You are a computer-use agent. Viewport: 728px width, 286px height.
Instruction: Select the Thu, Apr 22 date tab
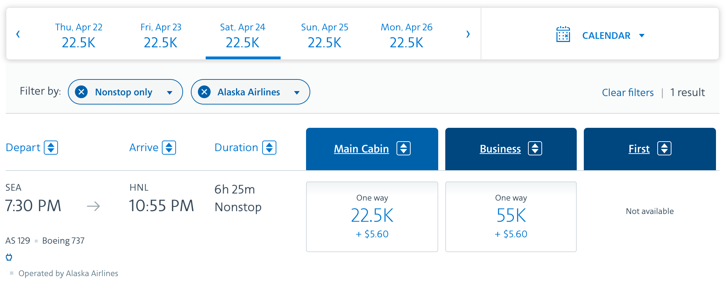[x=78, y=35]
